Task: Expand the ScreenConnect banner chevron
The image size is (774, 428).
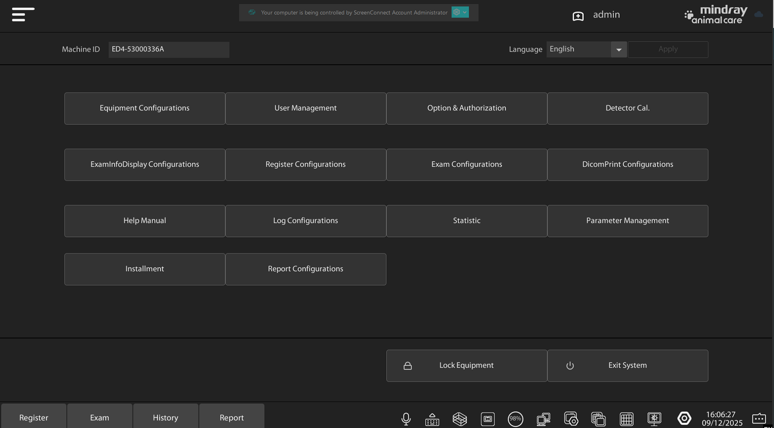Action: (x=465, y=12)
